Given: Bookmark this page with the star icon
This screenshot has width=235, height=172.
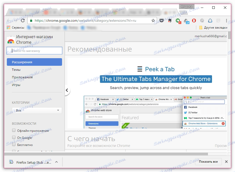Looking at the screenshot, I should point(153,20).
